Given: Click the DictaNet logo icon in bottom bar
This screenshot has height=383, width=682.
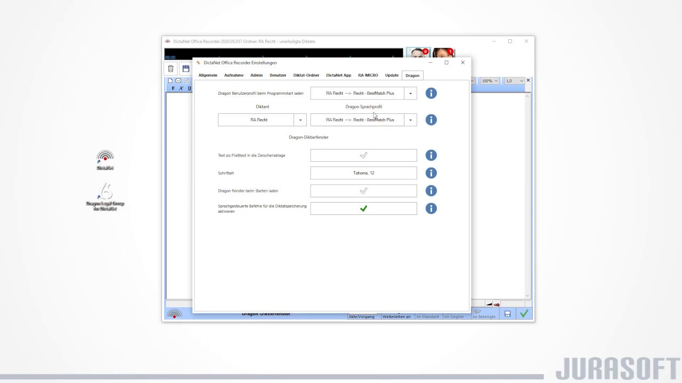Looking at the screenshot, I should [x=174, y=314].
